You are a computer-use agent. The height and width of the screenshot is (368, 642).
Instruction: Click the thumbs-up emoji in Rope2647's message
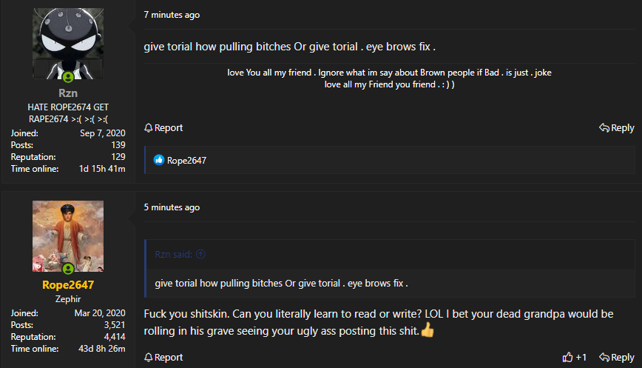click(428, 330)
